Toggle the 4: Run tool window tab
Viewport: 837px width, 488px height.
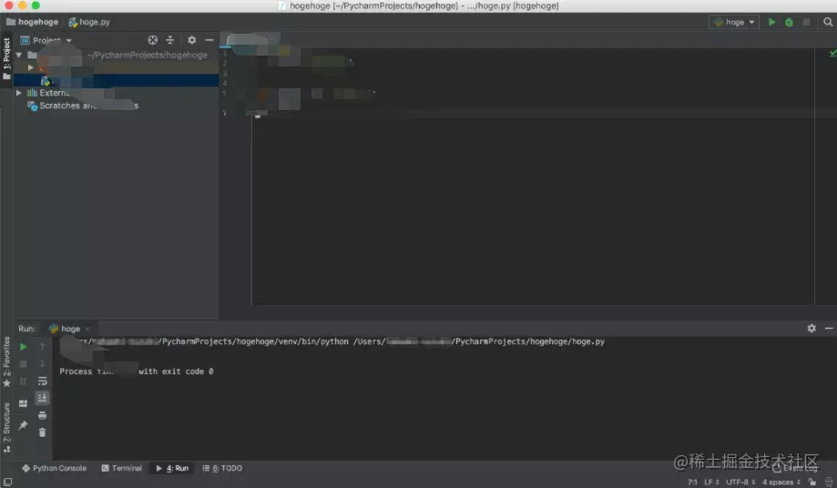click(x=172, y=468)
